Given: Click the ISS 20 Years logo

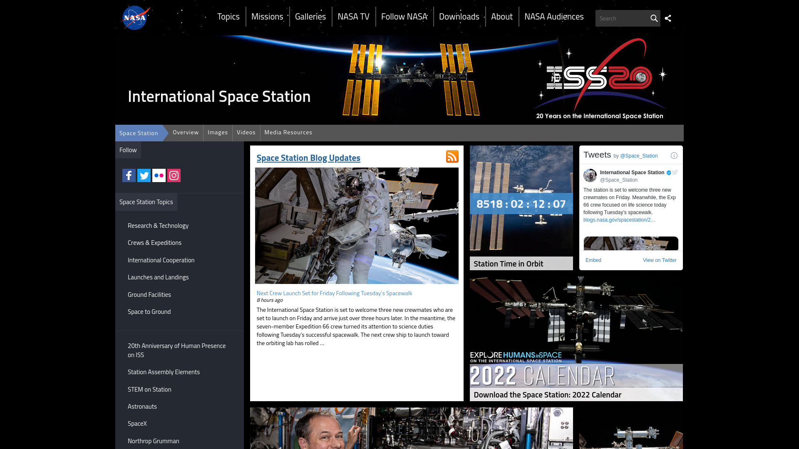Looking at the screenshot, I should click(600, 79).
